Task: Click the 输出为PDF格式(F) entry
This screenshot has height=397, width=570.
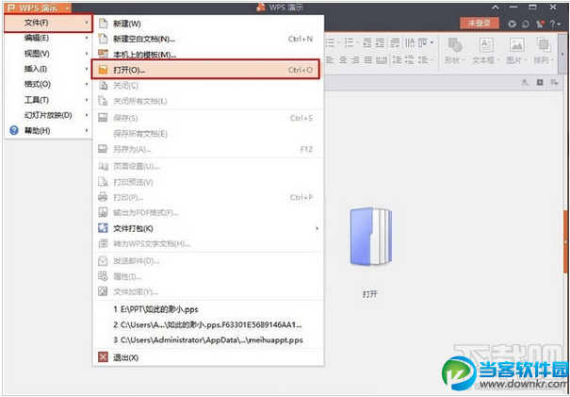Action: click(208, 213)
